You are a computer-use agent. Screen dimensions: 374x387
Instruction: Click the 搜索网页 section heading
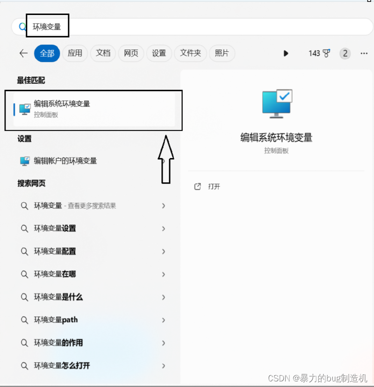coord(31,183)
